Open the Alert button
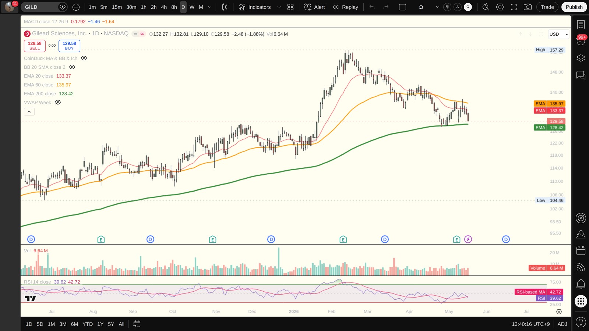 [315, 7]
